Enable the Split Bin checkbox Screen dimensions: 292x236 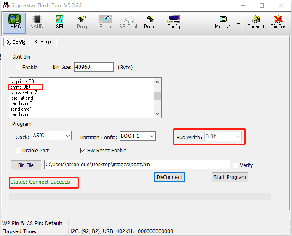tap(18, 68)
